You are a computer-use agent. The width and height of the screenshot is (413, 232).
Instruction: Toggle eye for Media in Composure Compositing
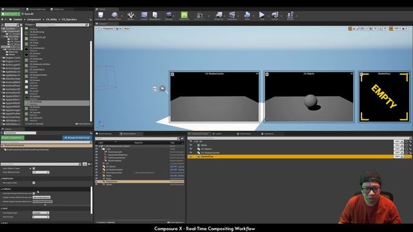tap(191, 145)
